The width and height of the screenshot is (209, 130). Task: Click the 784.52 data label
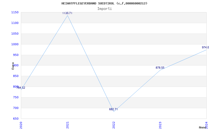21,88
